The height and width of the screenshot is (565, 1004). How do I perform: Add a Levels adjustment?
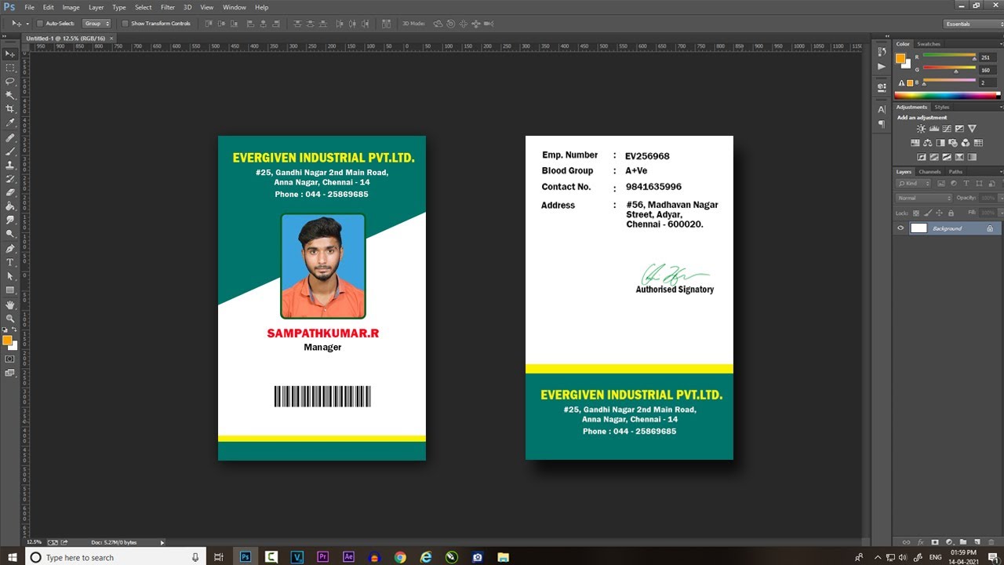pyautogui.click(x=933, y=129)
